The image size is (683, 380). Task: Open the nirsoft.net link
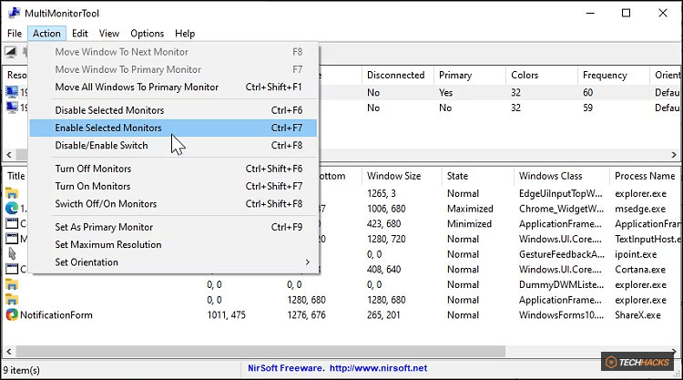(x=378, y=368)
